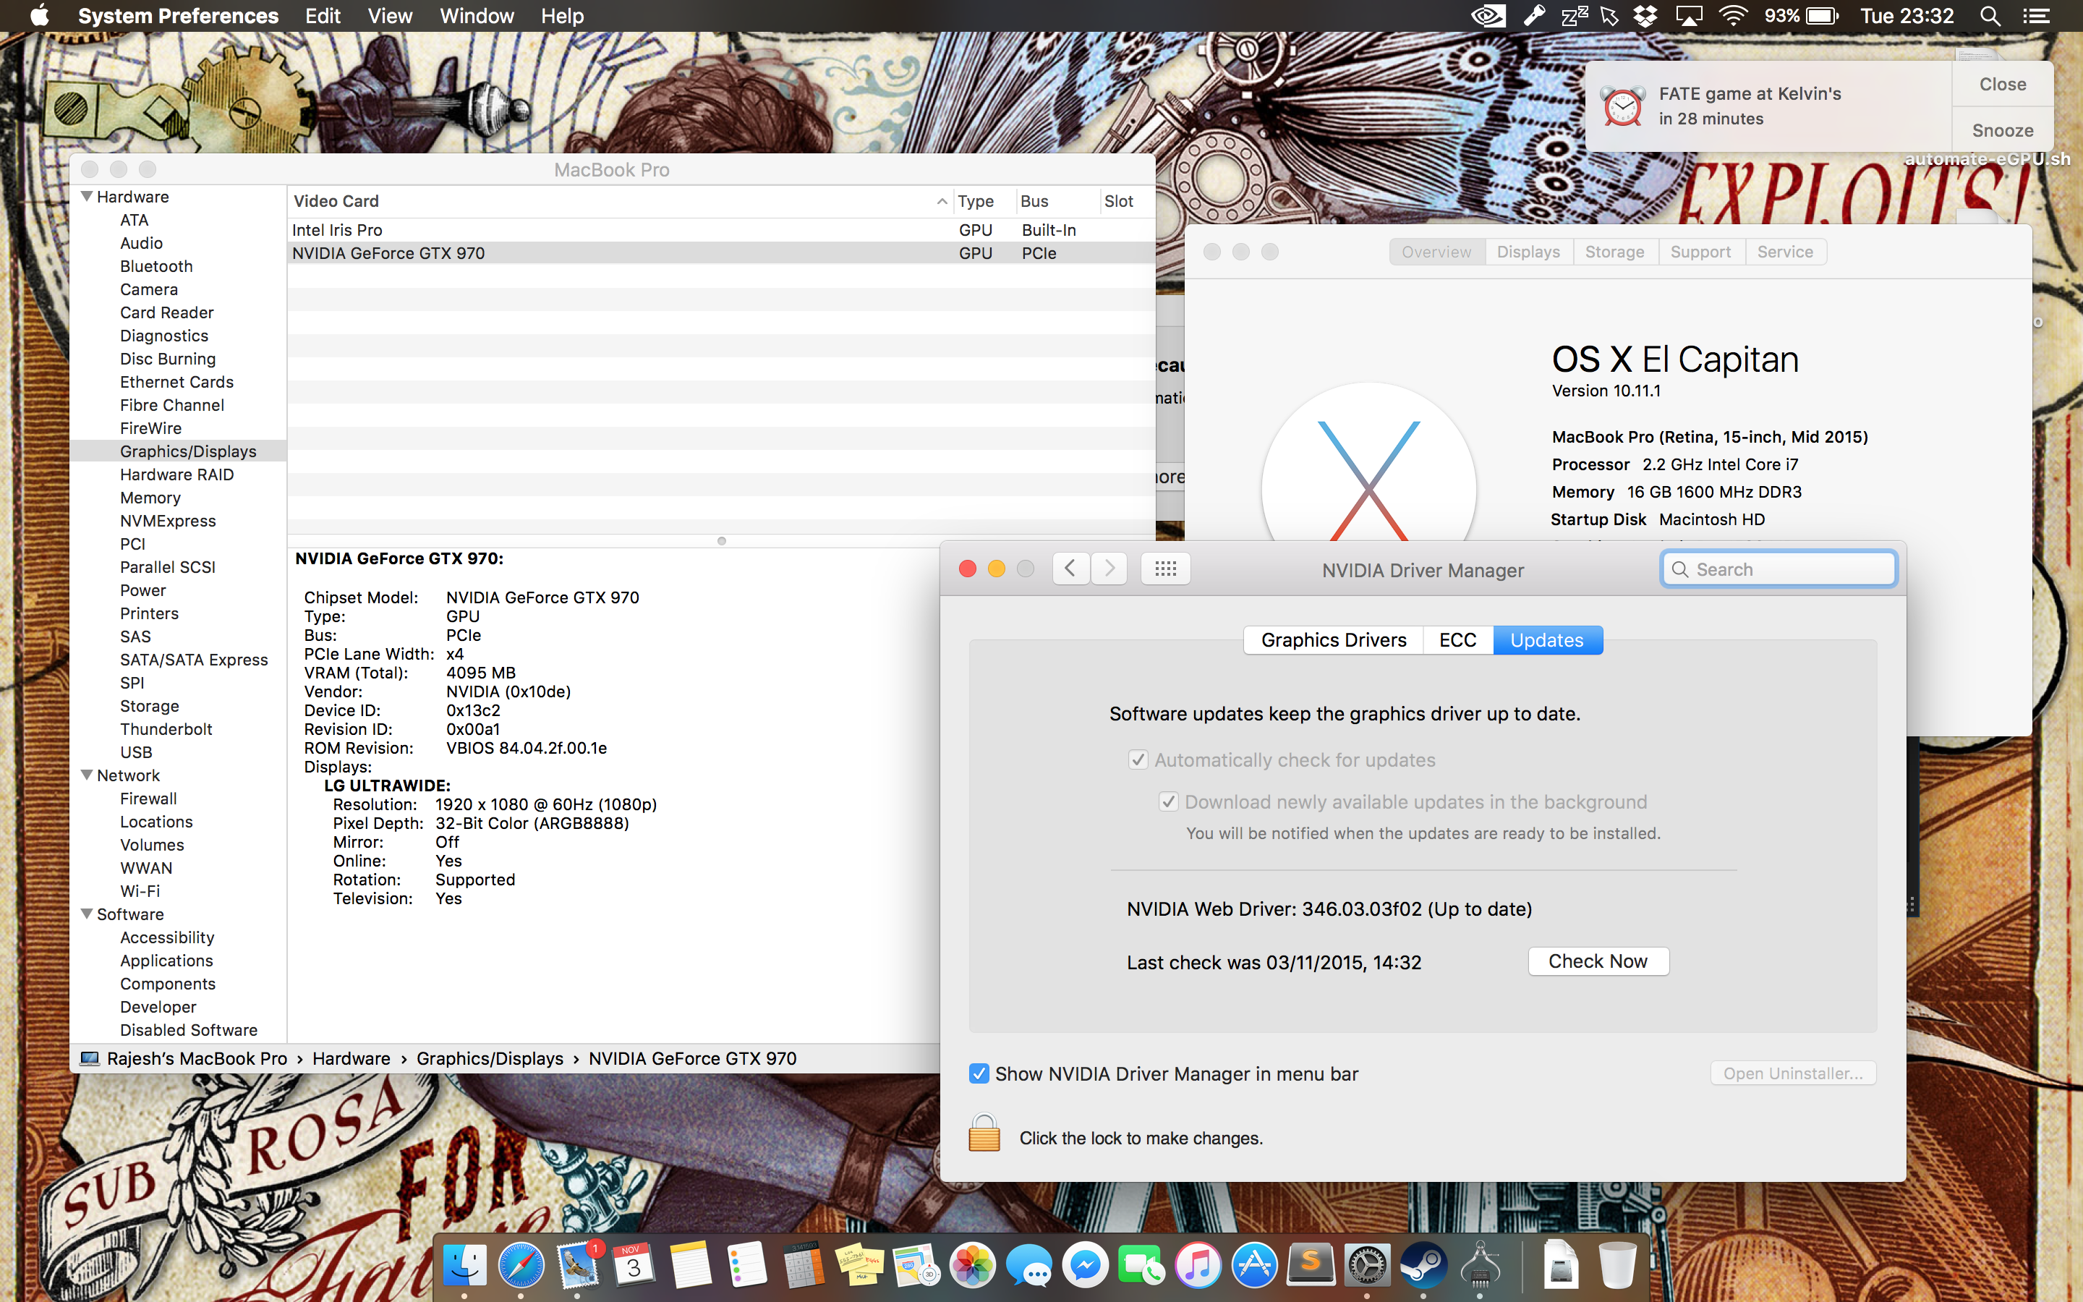This screenshot has width=2083, height=1302.
Task: Click the Dropbox menu bar icon
Action: (x=1645, y=17)
